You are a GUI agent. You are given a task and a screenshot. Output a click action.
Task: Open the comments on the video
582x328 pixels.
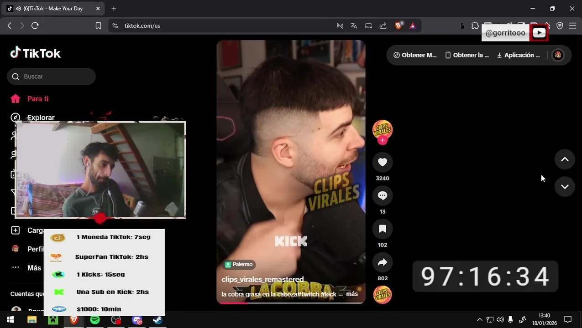point(383,195)
